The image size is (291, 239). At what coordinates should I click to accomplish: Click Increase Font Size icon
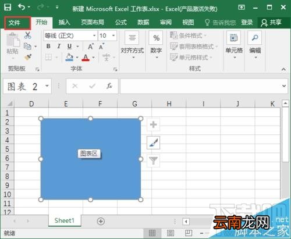(91, 47)
